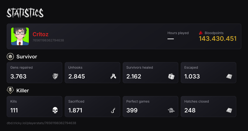Image resolution: width=248 pixels, height=131 pixels.
Task: Click the Bloodpoints total 143.430.451
Action: coord(218,39)
